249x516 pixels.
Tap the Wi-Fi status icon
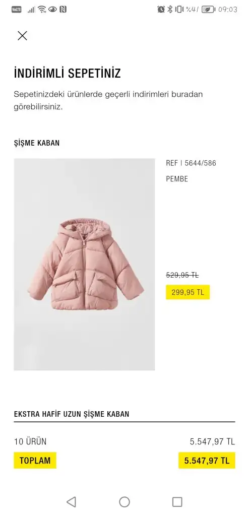pos(42,9)
